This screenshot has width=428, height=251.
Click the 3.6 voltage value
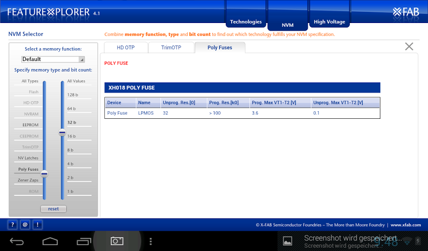pos(255,113)
